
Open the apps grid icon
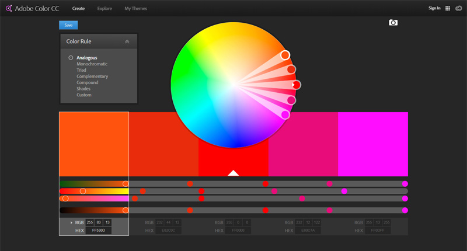coord(447,8)
